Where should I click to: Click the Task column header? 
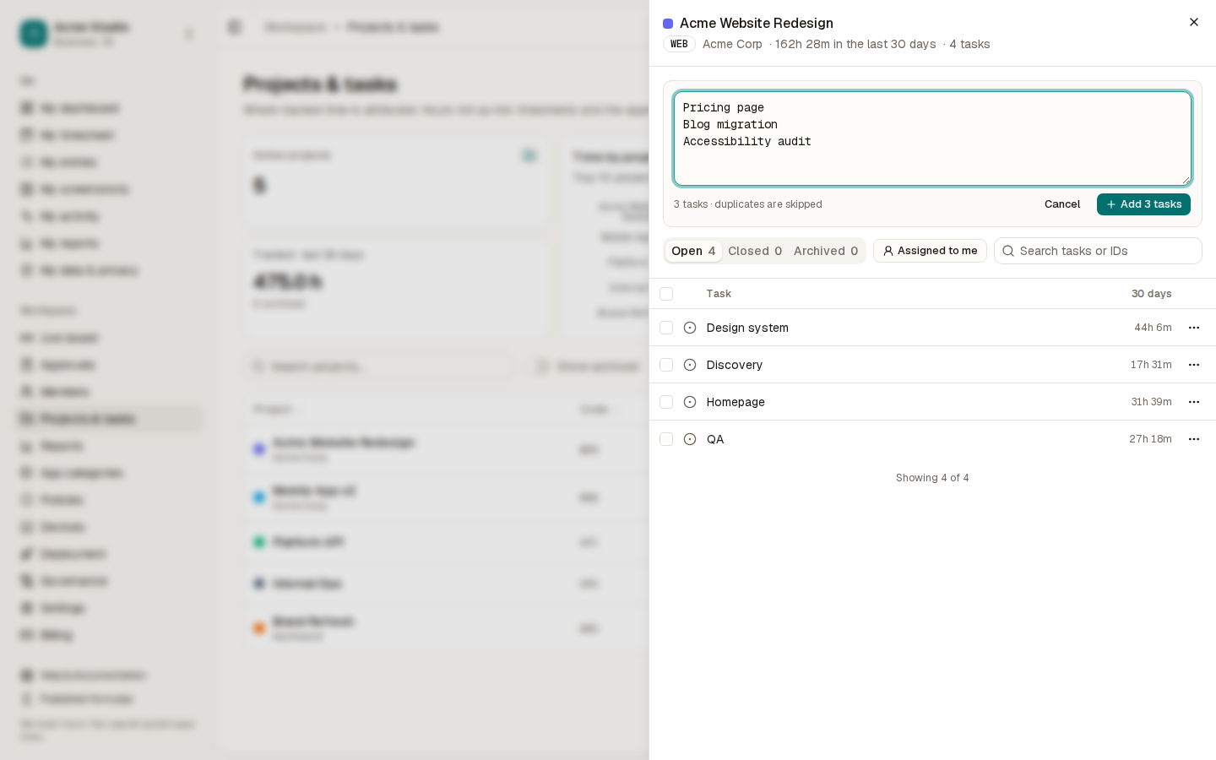pos(719,294)
